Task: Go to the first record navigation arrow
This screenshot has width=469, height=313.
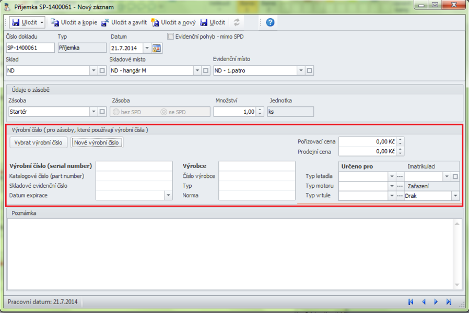Action: pos(411,302)
